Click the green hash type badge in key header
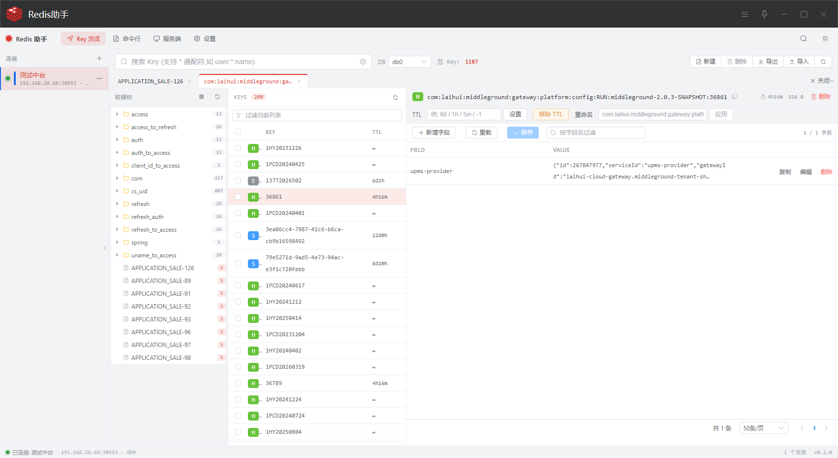Screen dimensions: 838x458 point(418,97)
